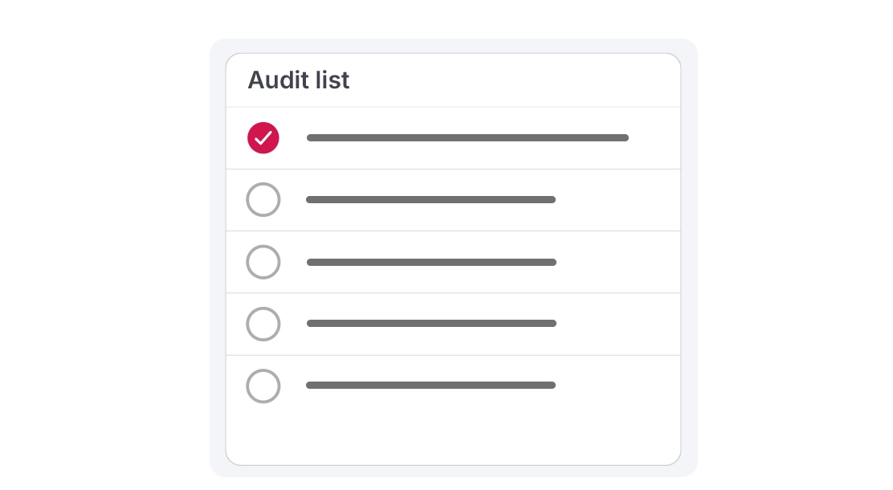Select the third audit item text line
The width and height of the screenshot is (893, 490).
click(x=431, y=262)
